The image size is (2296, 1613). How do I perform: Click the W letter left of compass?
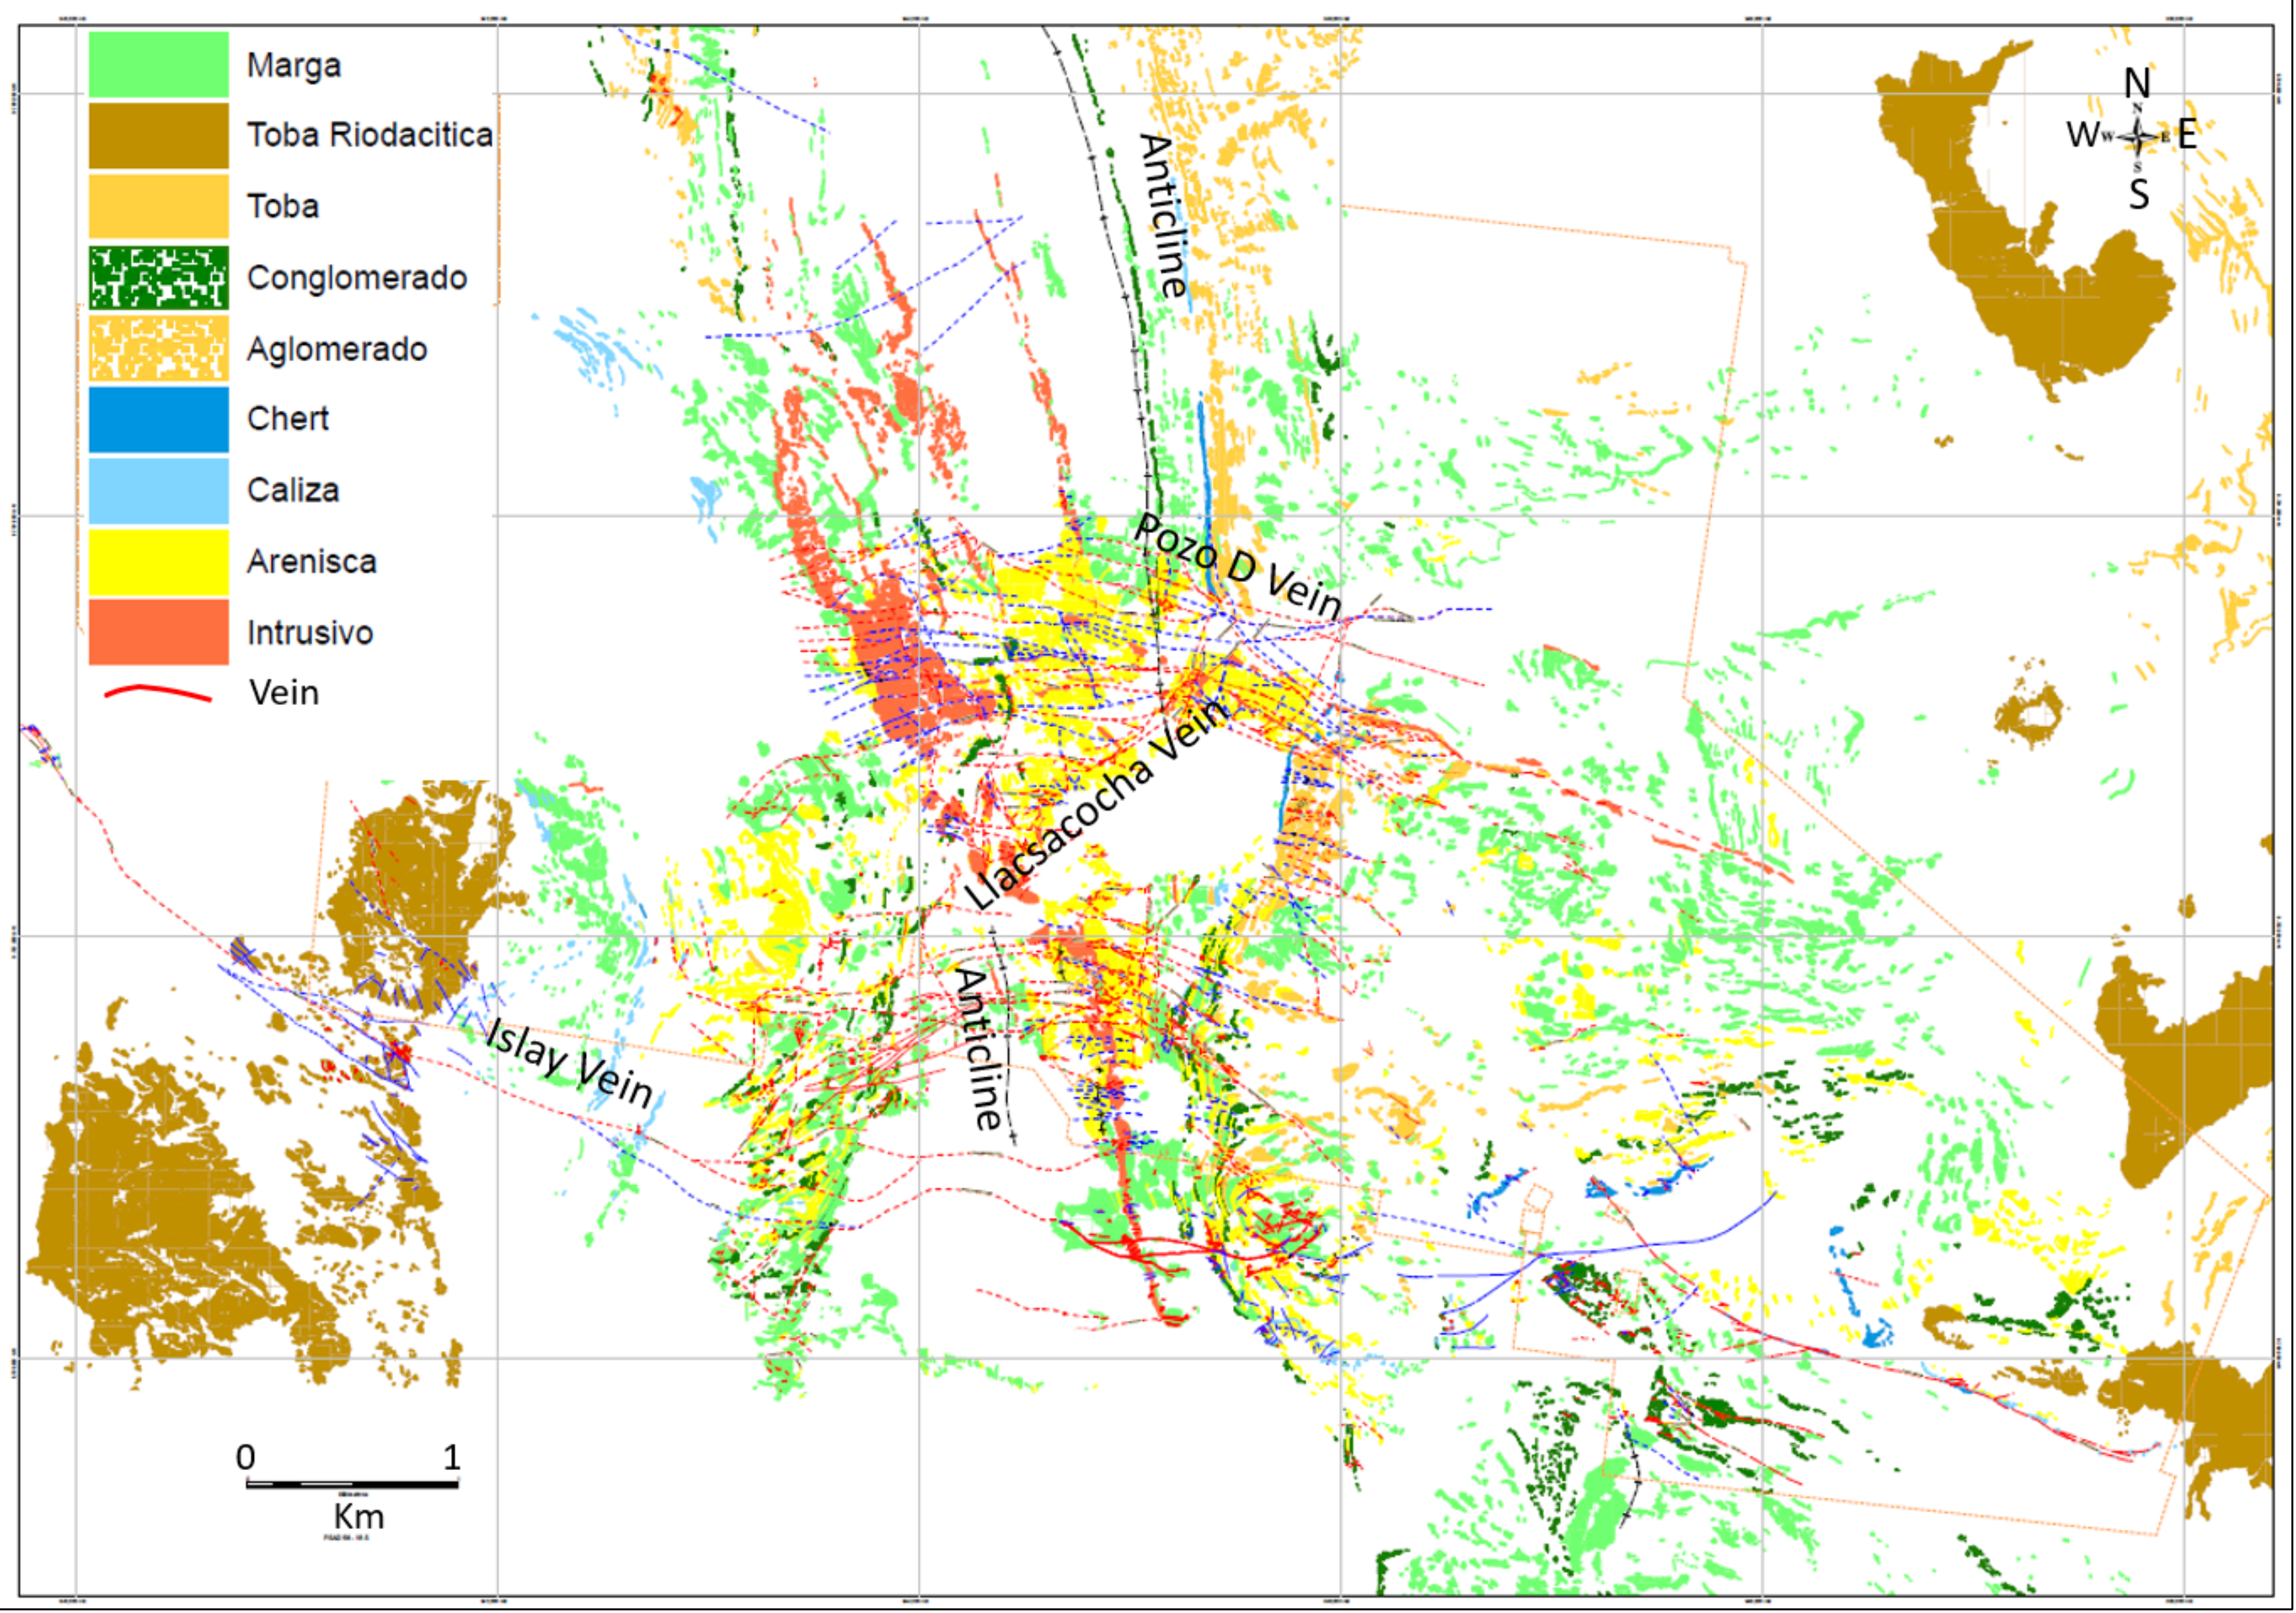click(x=2083, y=134)
